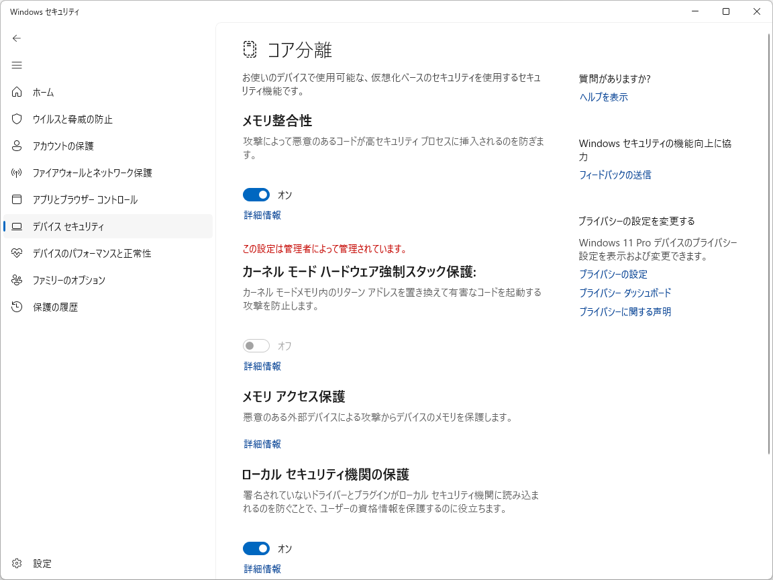Select the アプリとブラウザー コントロール icon
This screenshot has height=580, width=773.
[x=17, y=199]
